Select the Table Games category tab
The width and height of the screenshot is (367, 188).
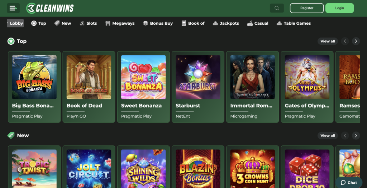tap(294, 23)
